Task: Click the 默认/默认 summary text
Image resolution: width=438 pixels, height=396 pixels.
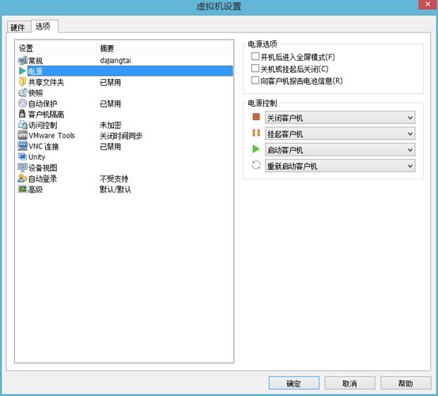Action: pyautogui.click(x=115, y=190)
